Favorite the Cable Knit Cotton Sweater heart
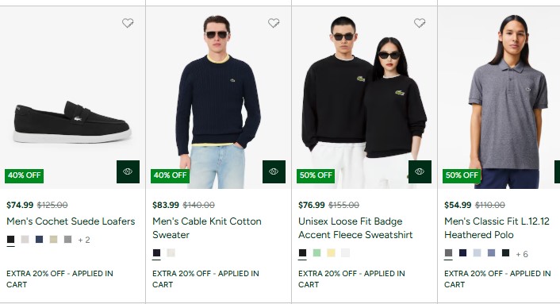Image resolution: width=560 pixels, height=304 pixels. (274, 23)
